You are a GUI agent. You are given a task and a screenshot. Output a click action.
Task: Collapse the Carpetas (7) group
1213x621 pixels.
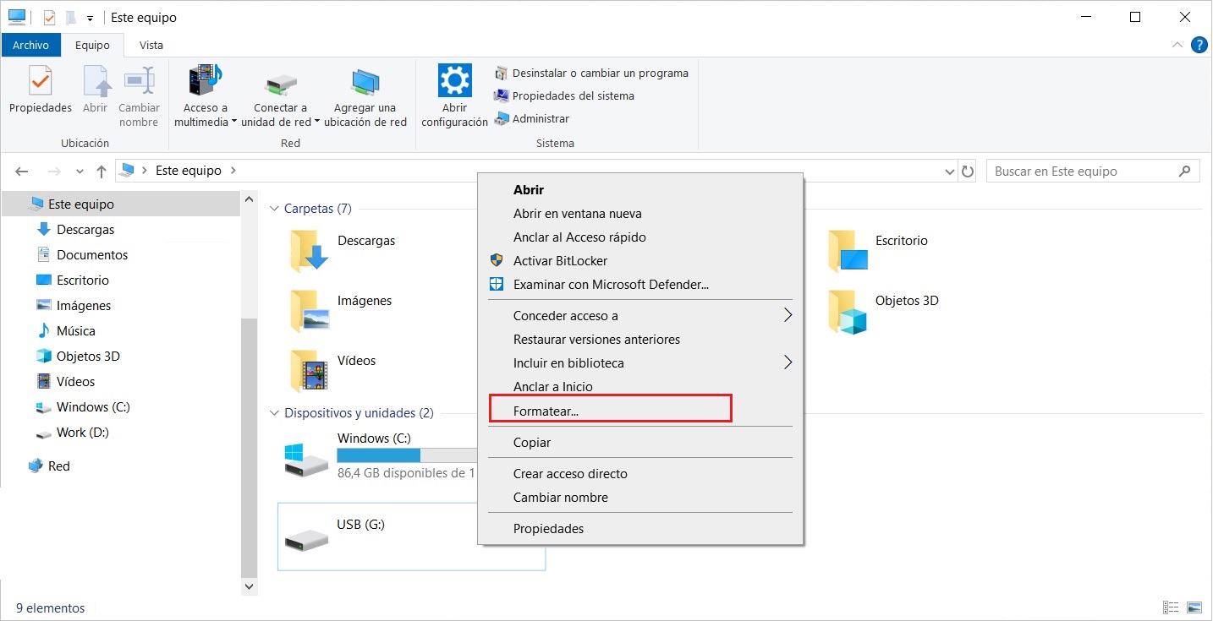274,209
